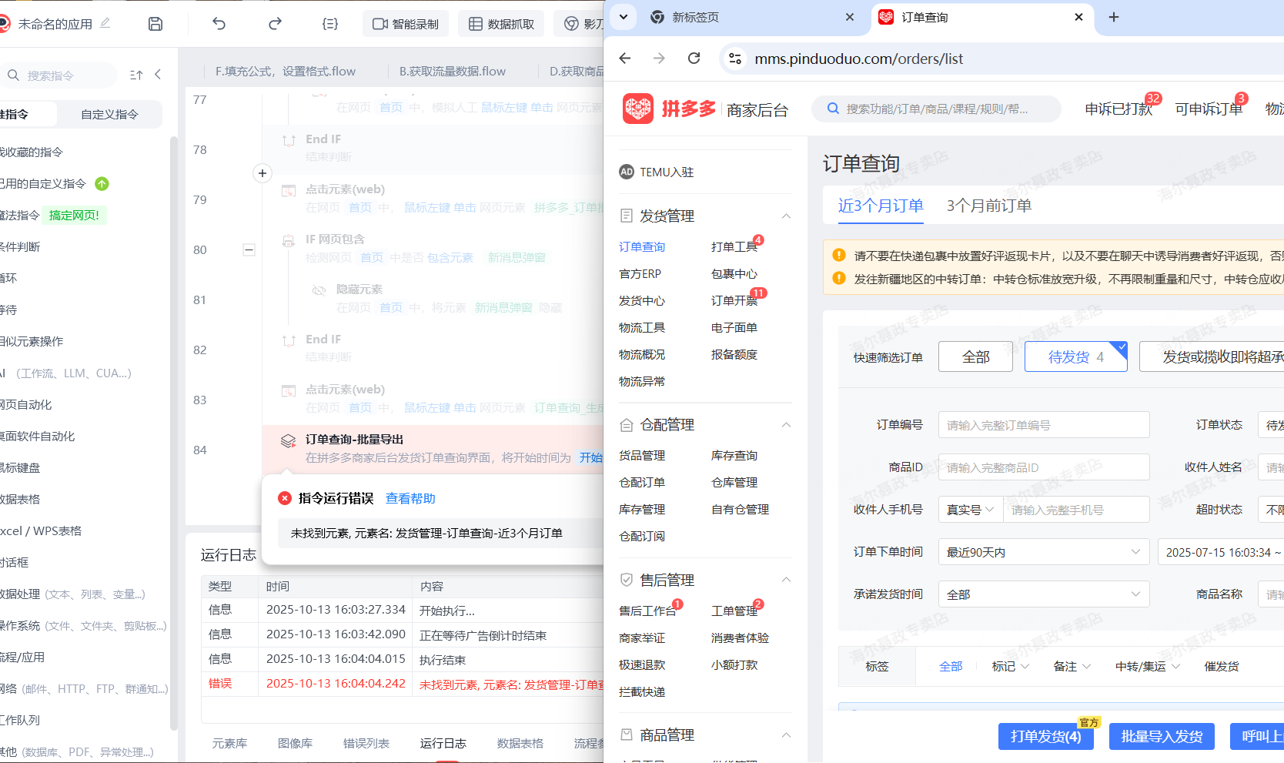Open 可申诉订单 link
The height and width of the screenshot is (763, 1284).
[x=1209, y=109]
